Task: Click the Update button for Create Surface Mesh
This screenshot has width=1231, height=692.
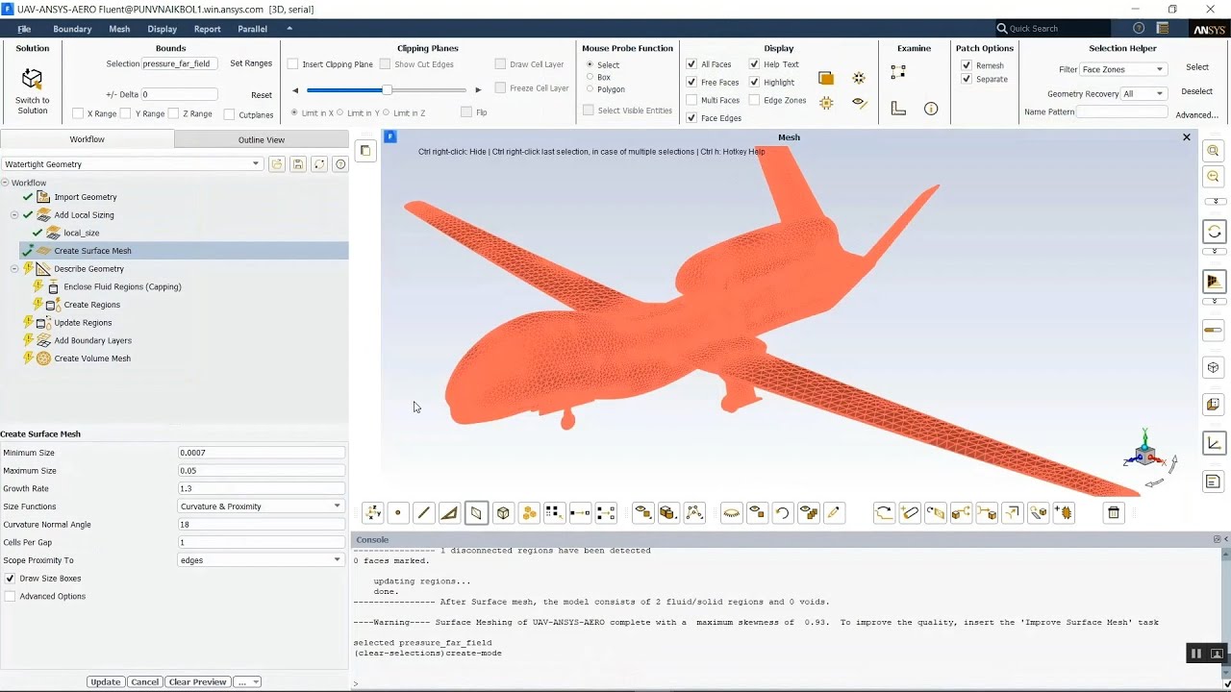Action: (105, 681)
